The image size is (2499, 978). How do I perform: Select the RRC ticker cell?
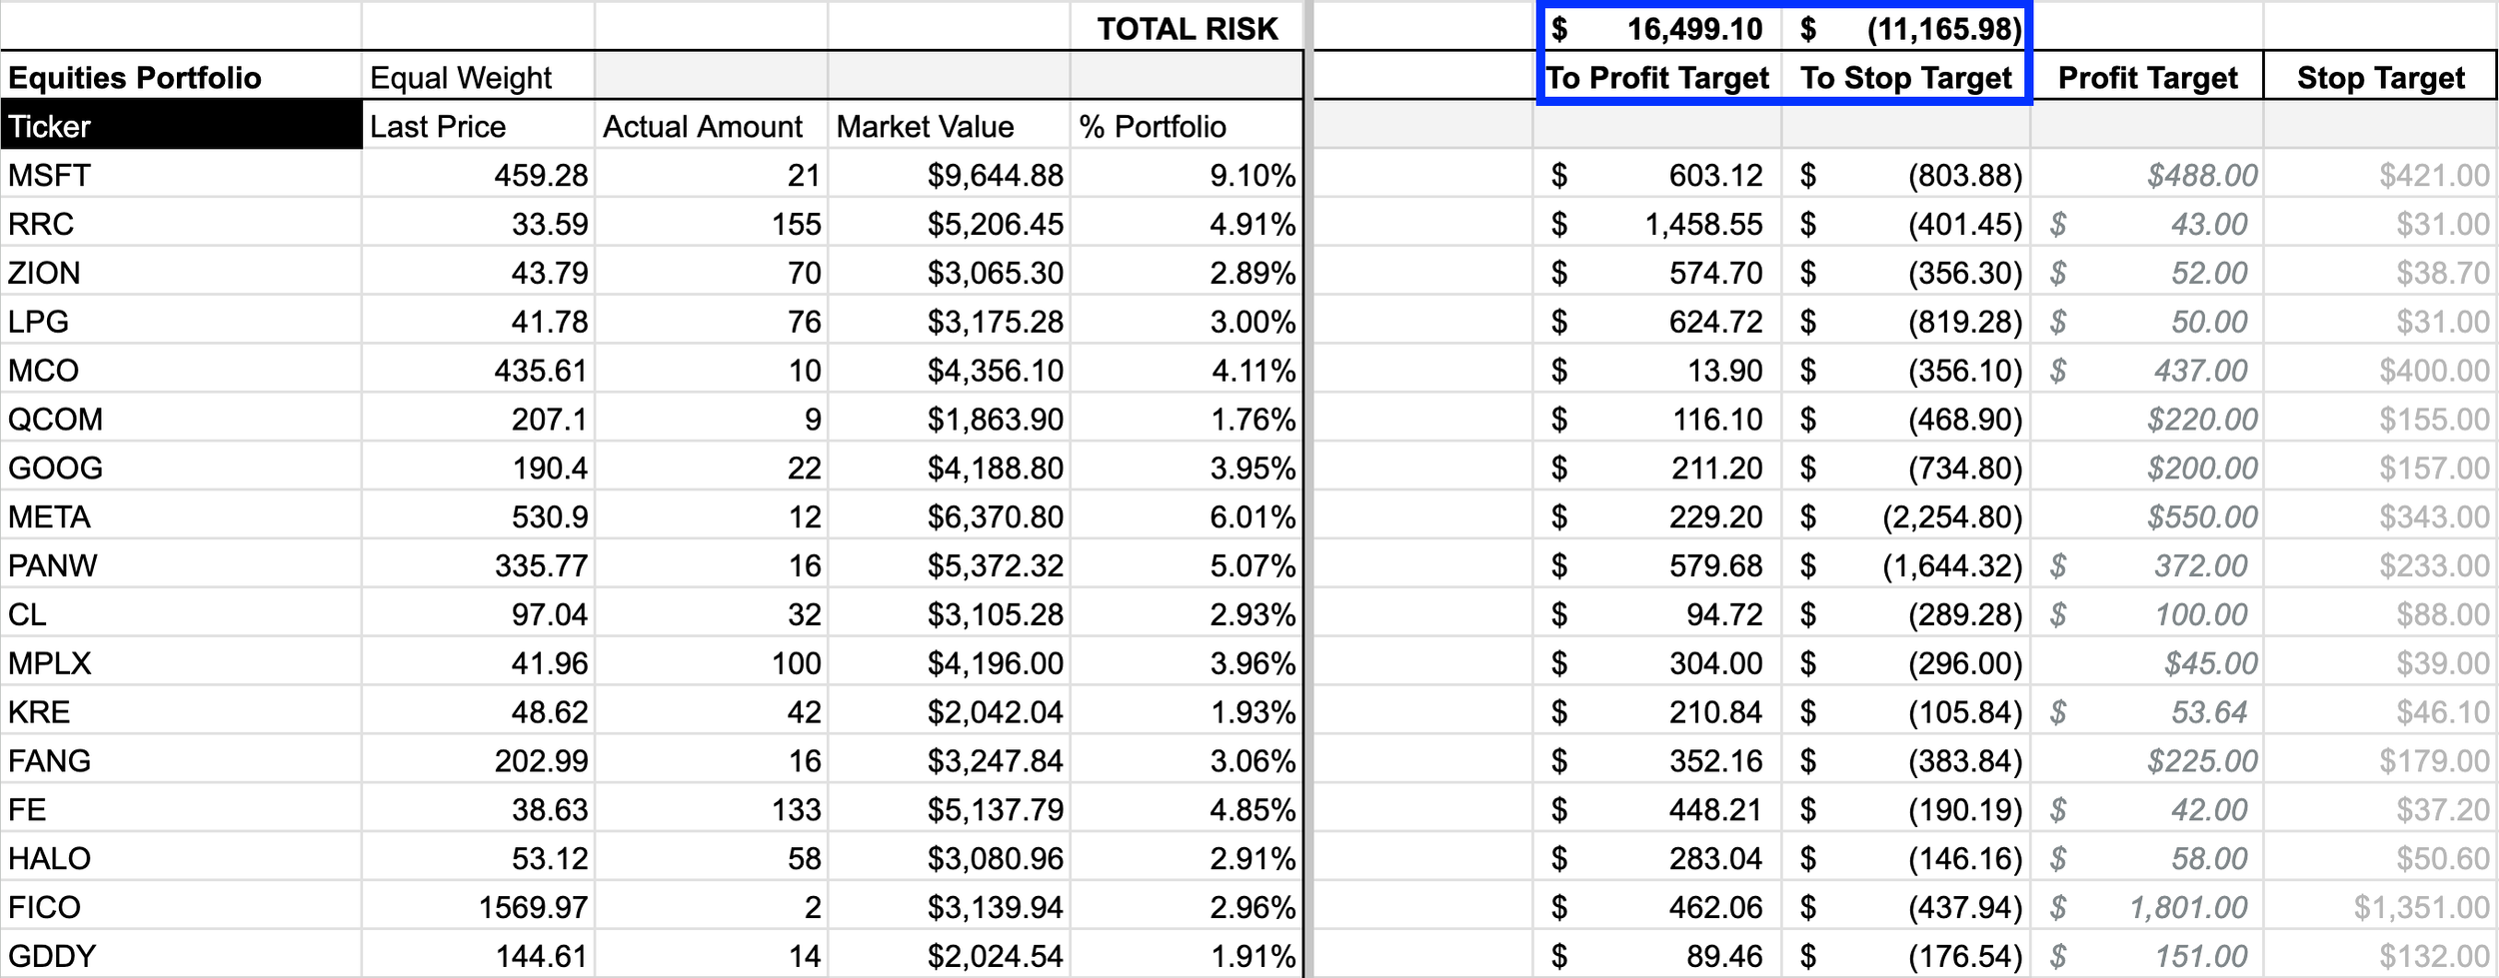click(181, 224)
